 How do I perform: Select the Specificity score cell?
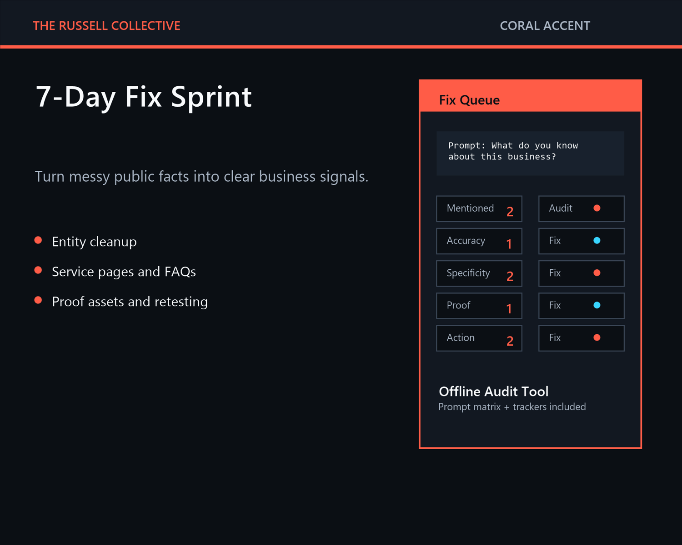(x=479, y=273)
